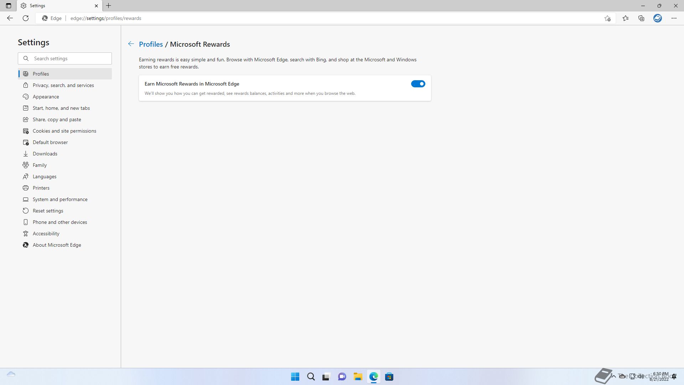
Task: Open the Profiles breadcrumb link
Action: pos(151,44)
